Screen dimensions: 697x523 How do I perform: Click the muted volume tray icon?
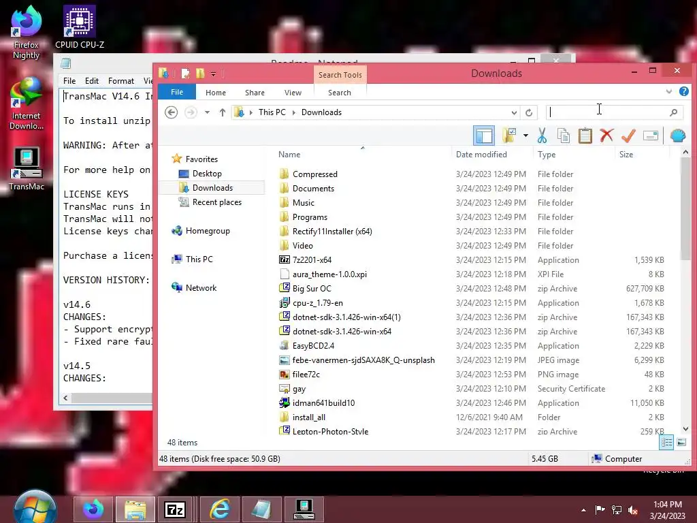click(633, 510)
